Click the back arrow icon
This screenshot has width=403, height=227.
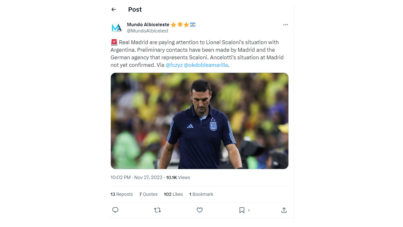114,9
